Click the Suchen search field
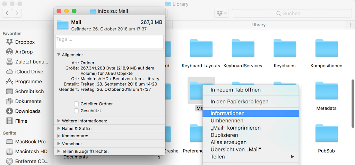This screenshot has width=355, height=165. pos(292,14)
